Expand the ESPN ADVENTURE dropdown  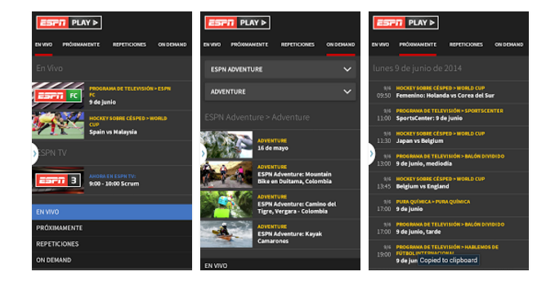[280, 69]
